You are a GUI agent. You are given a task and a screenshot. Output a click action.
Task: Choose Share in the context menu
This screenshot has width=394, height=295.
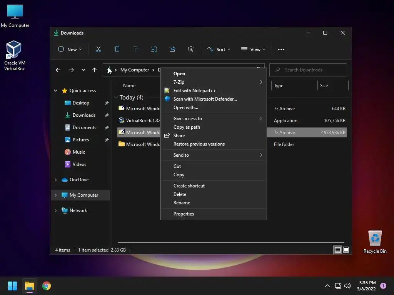(213, 136)
